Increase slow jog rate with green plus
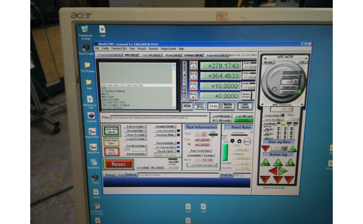 (292, 149)
